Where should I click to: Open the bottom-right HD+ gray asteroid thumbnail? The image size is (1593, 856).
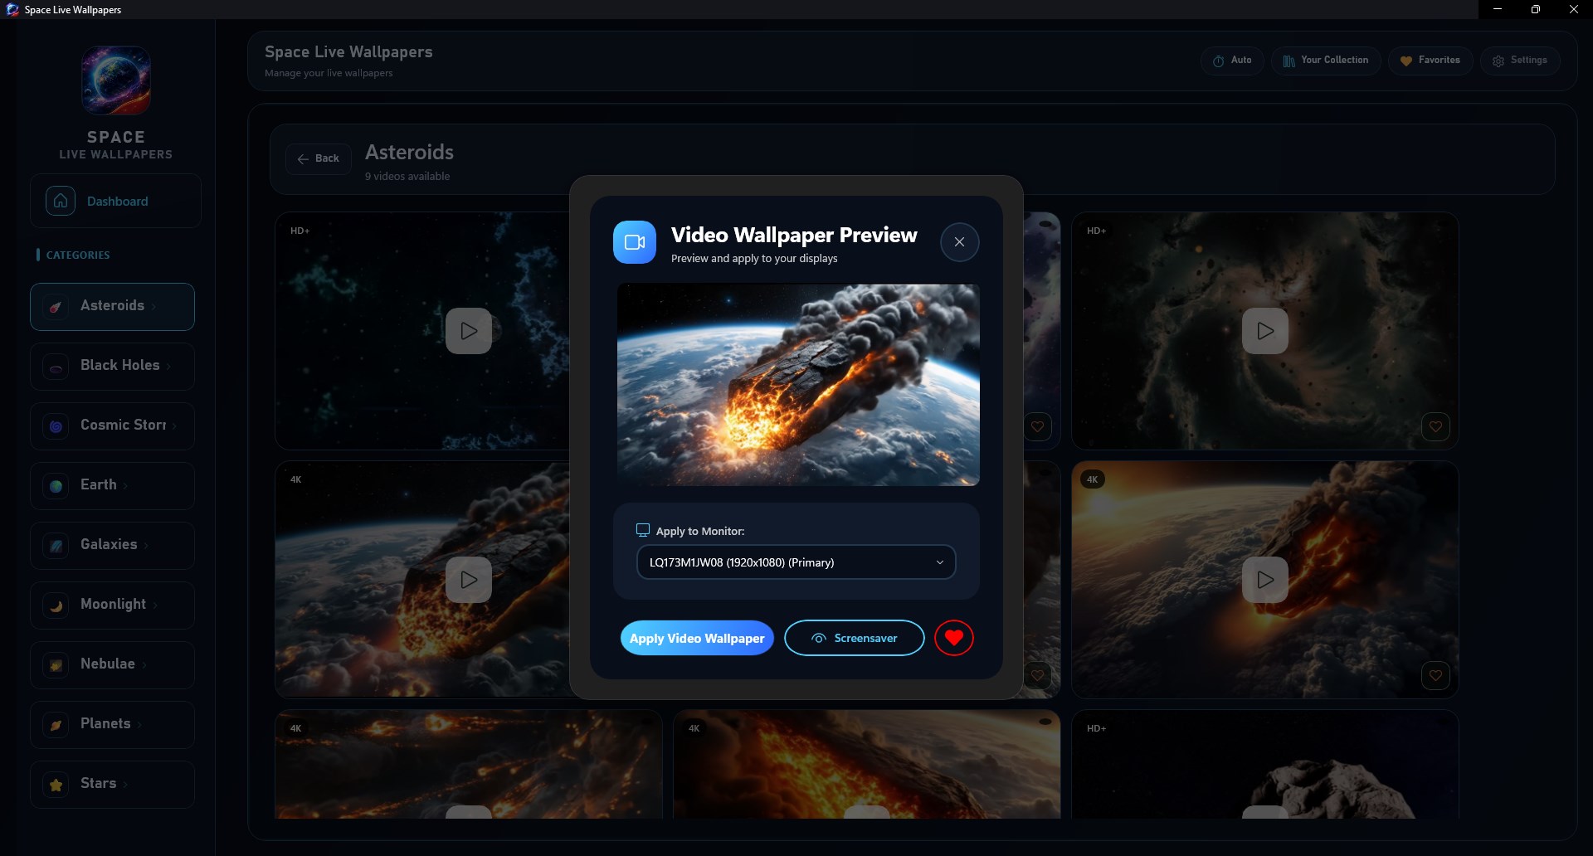click(x=1265, y=764)
